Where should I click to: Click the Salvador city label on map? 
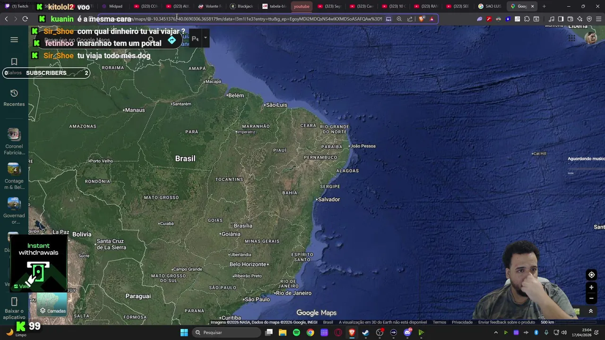click(x=328, y=199)
